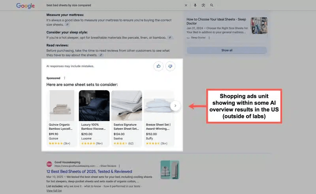Open '12 Best Bed Sheets of 2025' link
316x194 pixels.
89,172
